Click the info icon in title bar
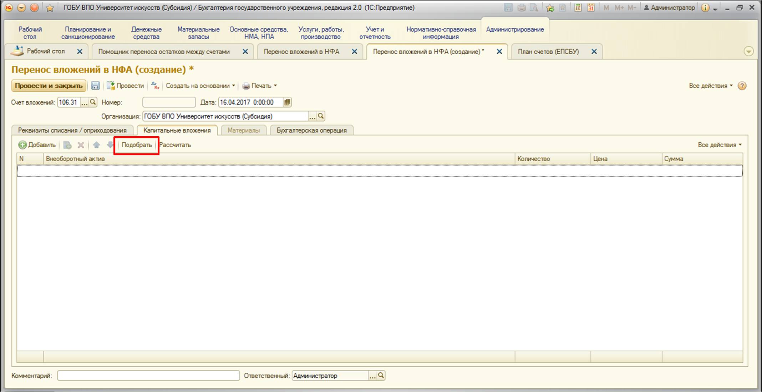This screenshot has height=392, width=762. (x=705, y=7)
